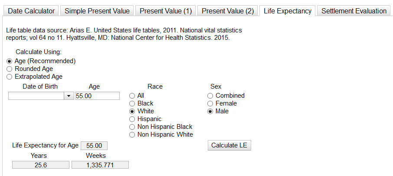The height and width of the screenshot is (176, 393).
Task: Choose the Extrapolated Age radio button
Action: (10, 77)
